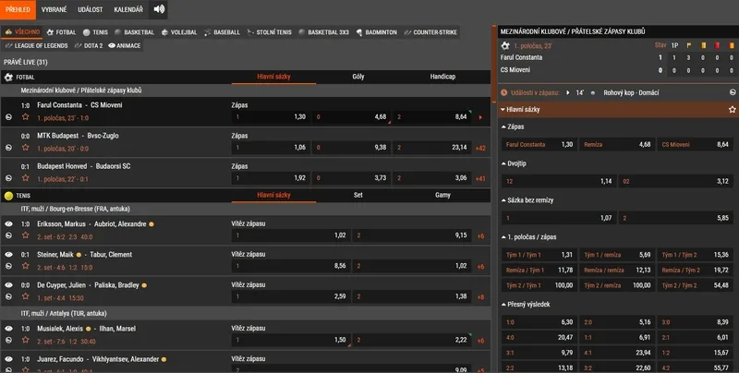Mute sound with the speaker icon
Screen dimensions: 739x373
(159, 10)
